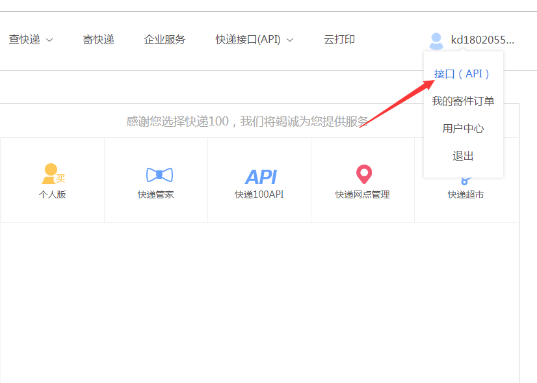The height and width of the screenshot is (383, 537).
Task: Open 寄快递 in the navigation bar
Action: (98, 40)
